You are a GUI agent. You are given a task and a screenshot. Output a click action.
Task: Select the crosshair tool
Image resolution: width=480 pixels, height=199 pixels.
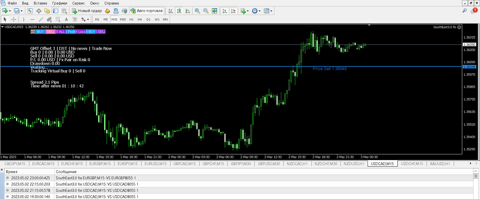(14, 19)
